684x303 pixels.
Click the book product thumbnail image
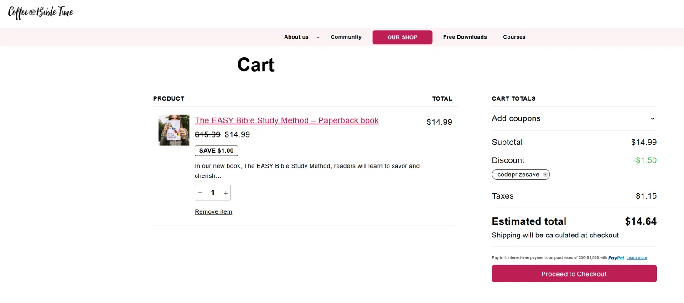click(x=174, y=130)
